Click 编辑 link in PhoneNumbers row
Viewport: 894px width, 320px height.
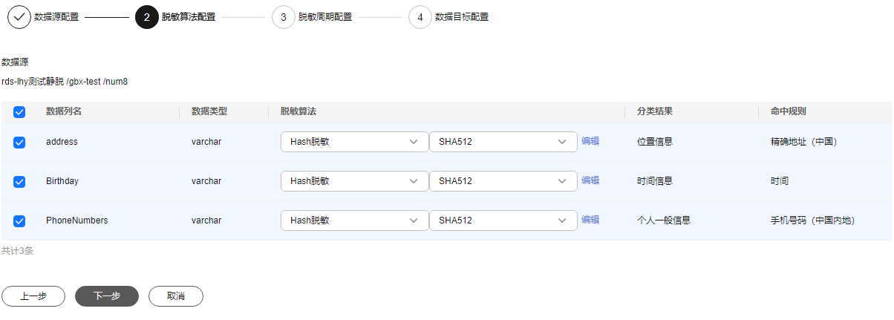pyautogui.click(x=590, y=220)
